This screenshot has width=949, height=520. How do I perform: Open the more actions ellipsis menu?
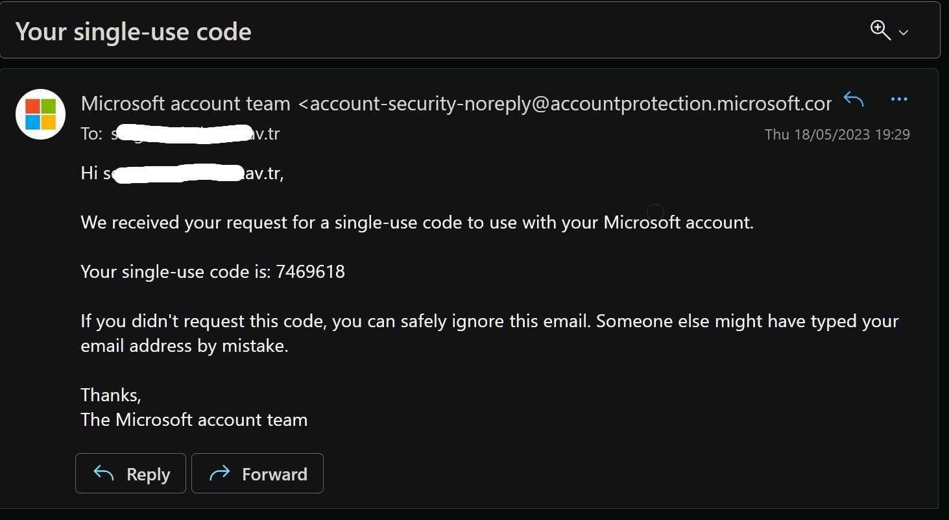[x=899, y=99]
